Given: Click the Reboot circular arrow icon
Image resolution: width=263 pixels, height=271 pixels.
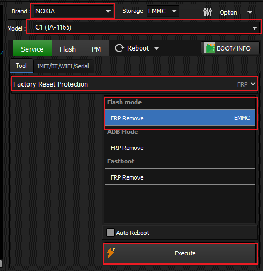Looking at the screenshot, I should [x=119, y=48].
